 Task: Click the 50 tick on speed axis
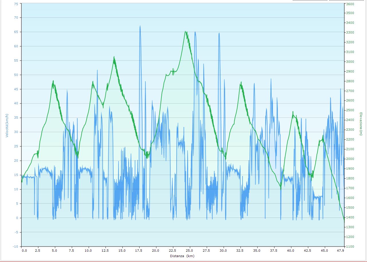pos(16,75)
